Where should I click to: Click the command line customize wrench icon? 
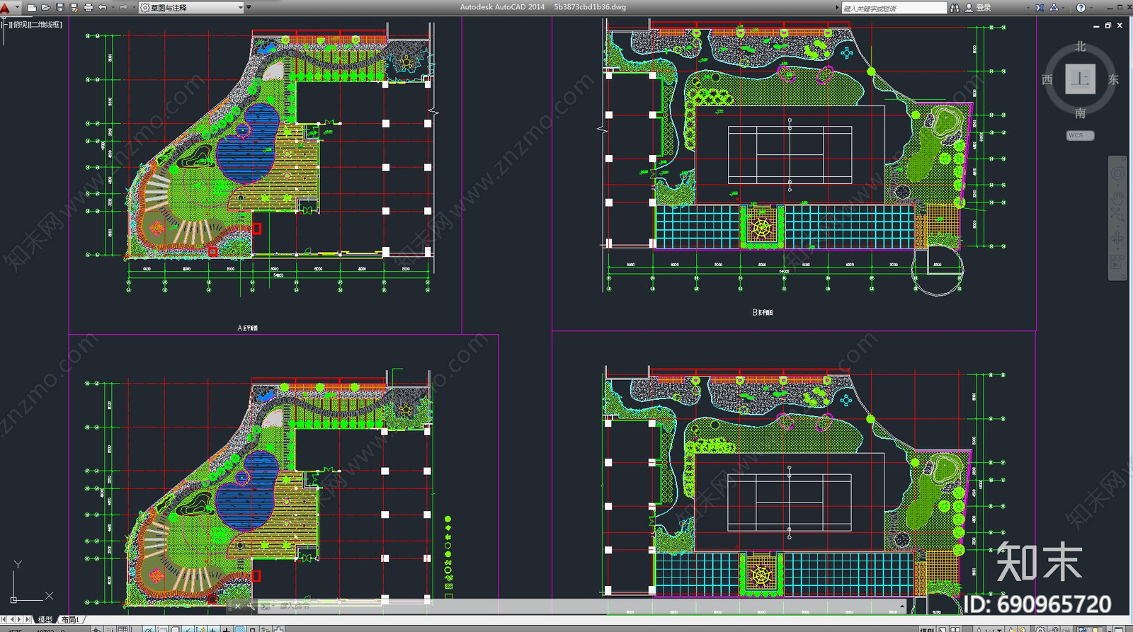pyautogui.click(x=251, y=606)
